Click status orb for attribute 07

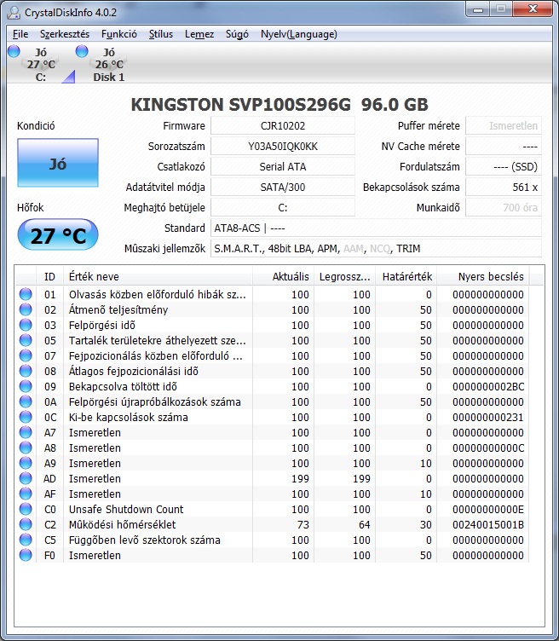tap(26, 355)
